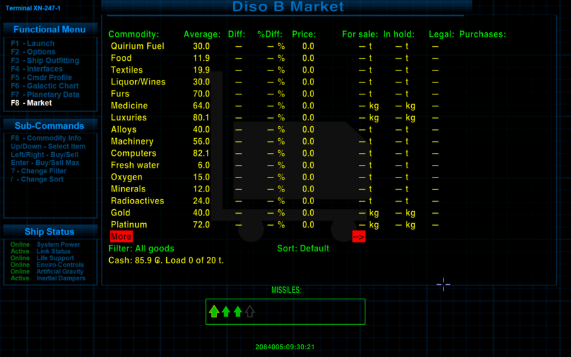The width and height of the screenshot is (571, 357).
Task: Change the Sort: Default setting
Action: pyautogui.click(x=303, y=249)
